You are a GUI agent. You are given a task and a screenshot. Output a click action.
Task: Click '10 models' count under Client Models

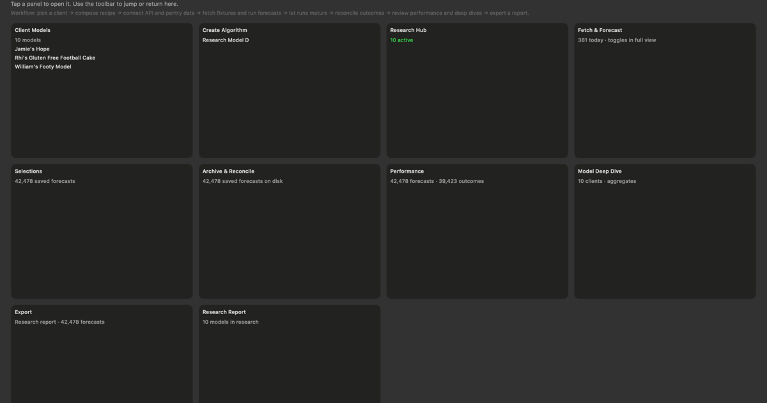click(x=27, y=40)
